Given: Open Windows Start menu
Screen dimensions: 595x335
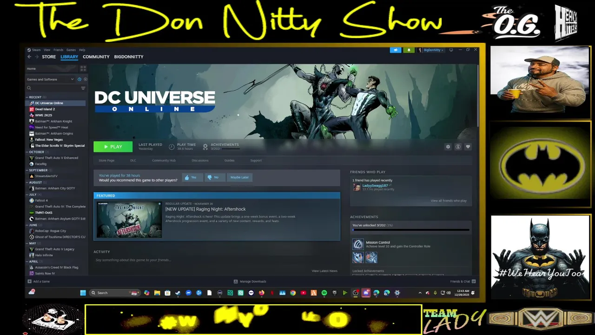Looking at the screenshot, I should [x=83, y=293].
